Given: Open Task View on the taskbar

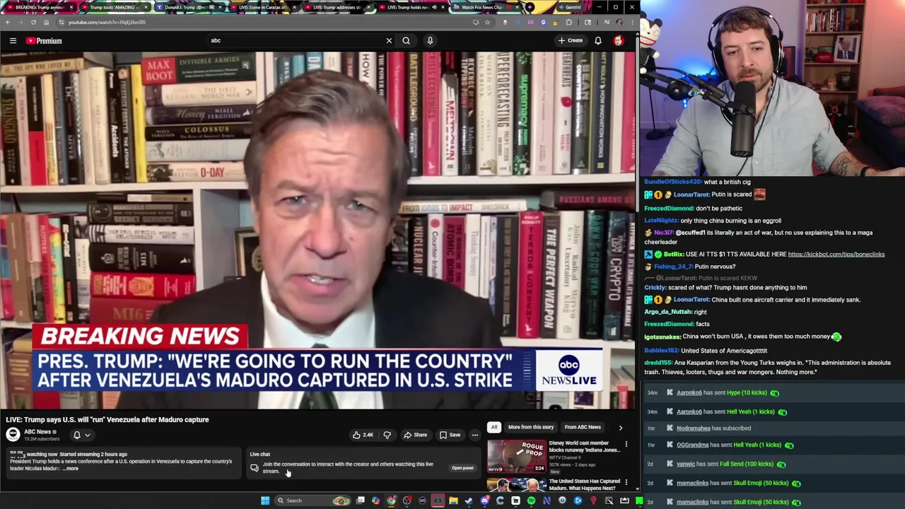Looking at the screenshot, I should [x=360, y=501].
